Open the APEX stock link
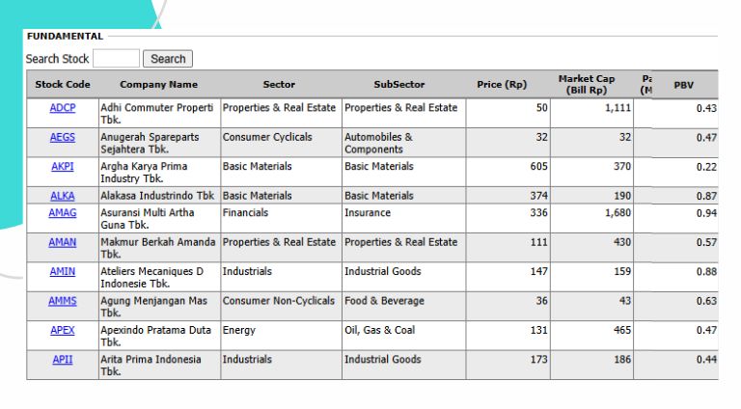The image size is (741, 409). pos(63,330)
